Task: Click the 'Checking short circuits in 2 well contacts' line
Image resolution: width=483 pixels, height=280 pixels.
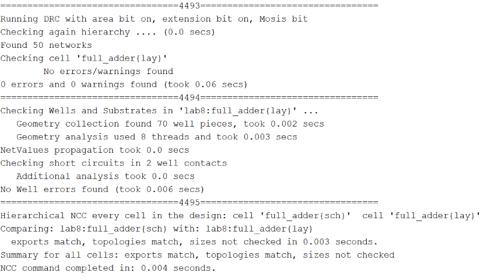Action: tap(113, 163)
